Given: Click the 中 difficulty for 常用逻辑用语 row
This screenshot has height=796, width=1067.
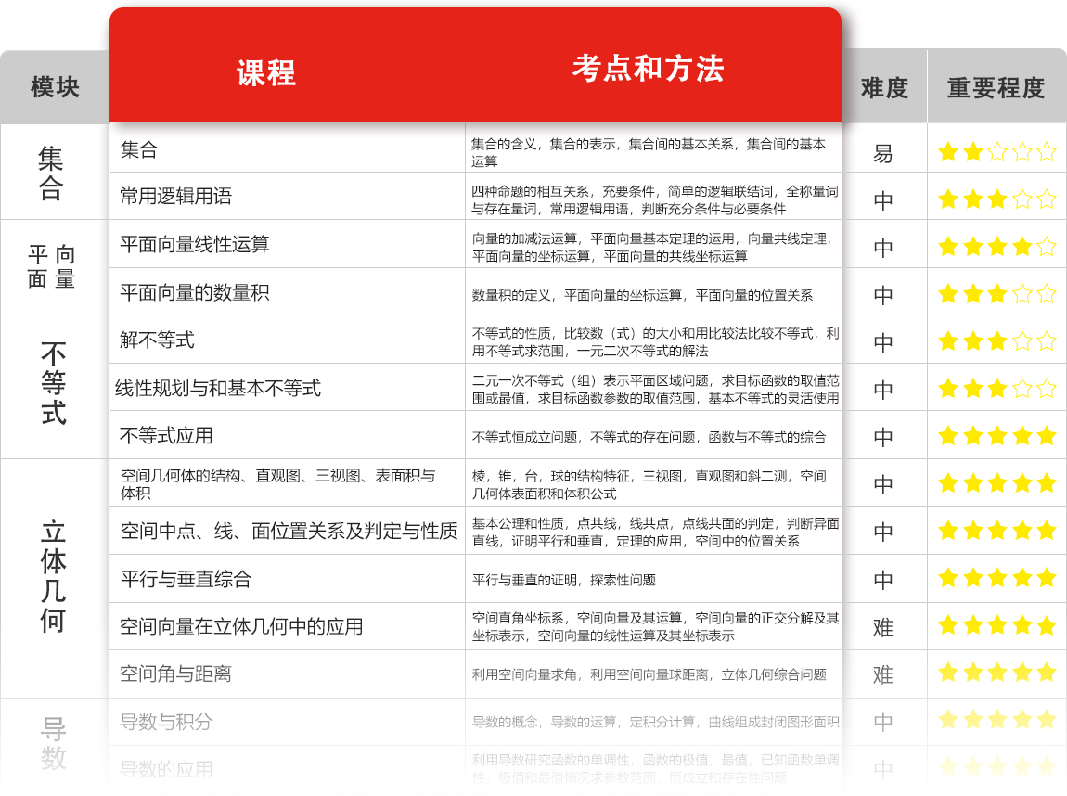Looking at the screenshot, I should coord(883,200).
